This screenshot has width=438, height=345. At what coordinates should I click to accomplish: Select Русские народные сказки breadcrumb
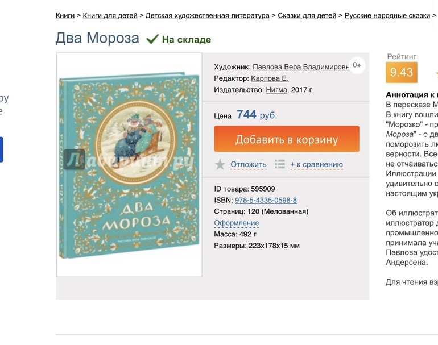pos(387,15)
